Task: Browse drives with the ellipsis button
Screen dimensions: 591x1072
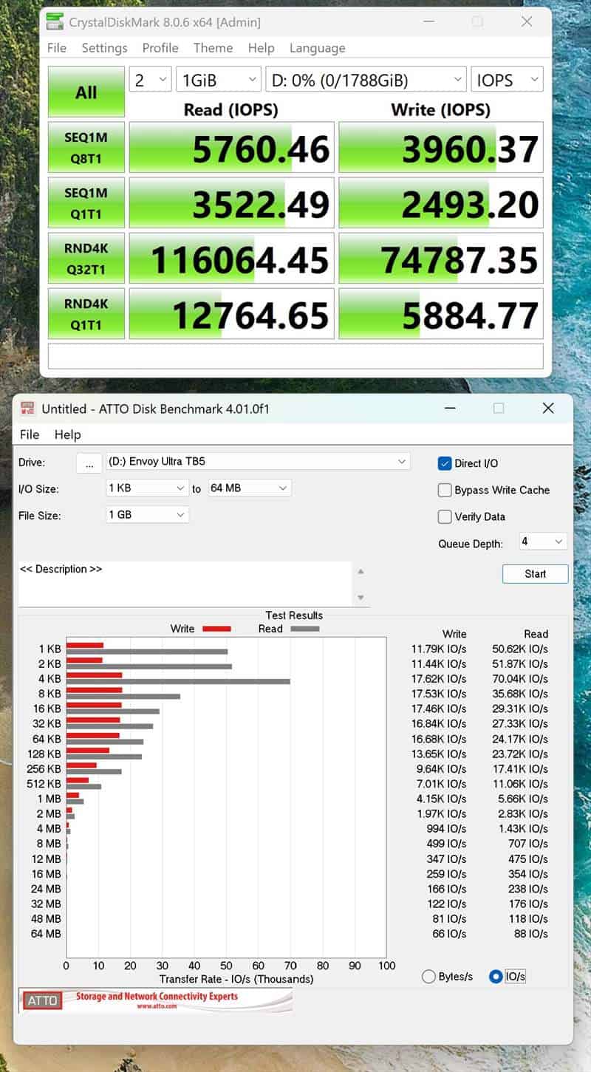Action: tap(89, 463)
